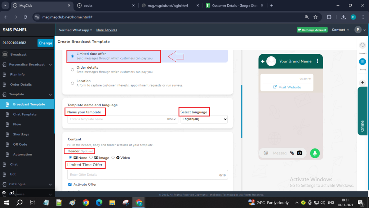Click the emoji smiley icon in preview

[266, 153]
